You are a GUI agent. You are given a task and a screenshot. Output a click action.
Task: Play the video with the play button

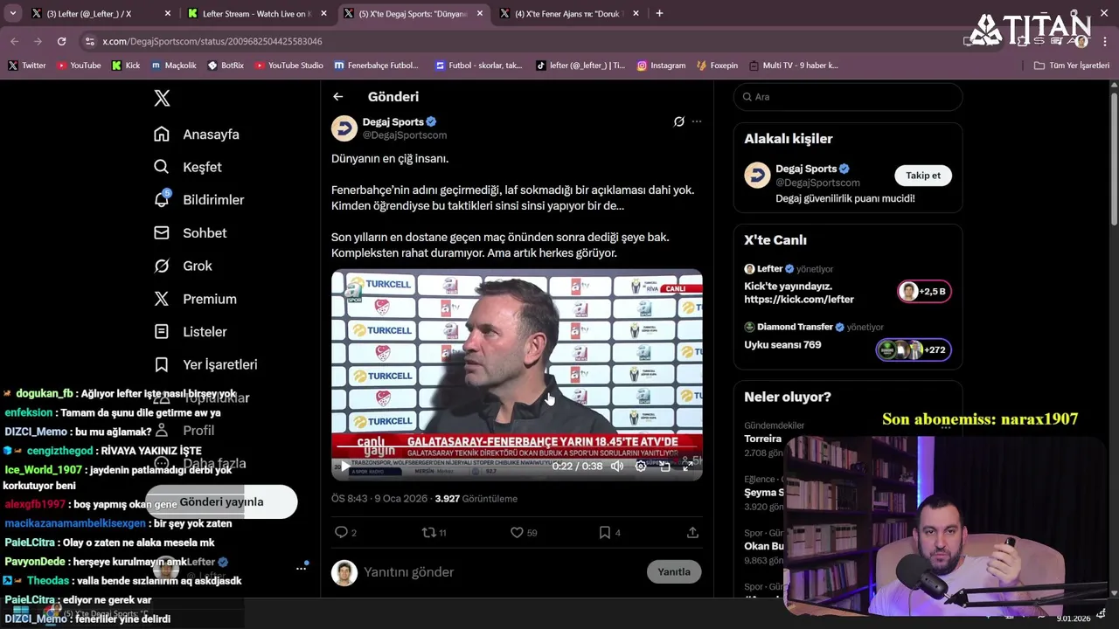tap(345, 467)
